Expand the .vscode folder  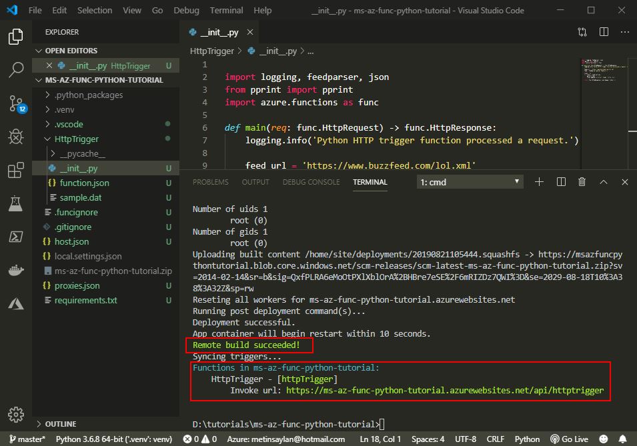point(105,124)
